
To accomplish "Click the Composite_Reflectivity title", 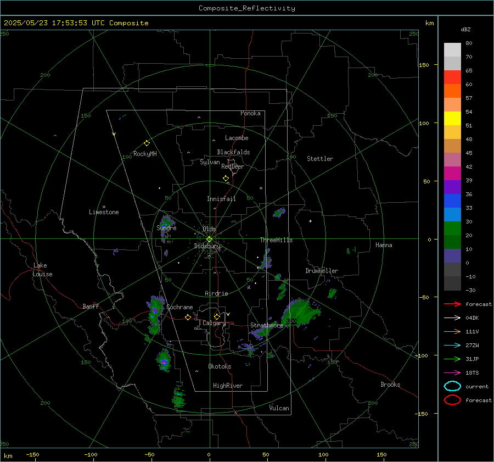I will coord(246,8).
